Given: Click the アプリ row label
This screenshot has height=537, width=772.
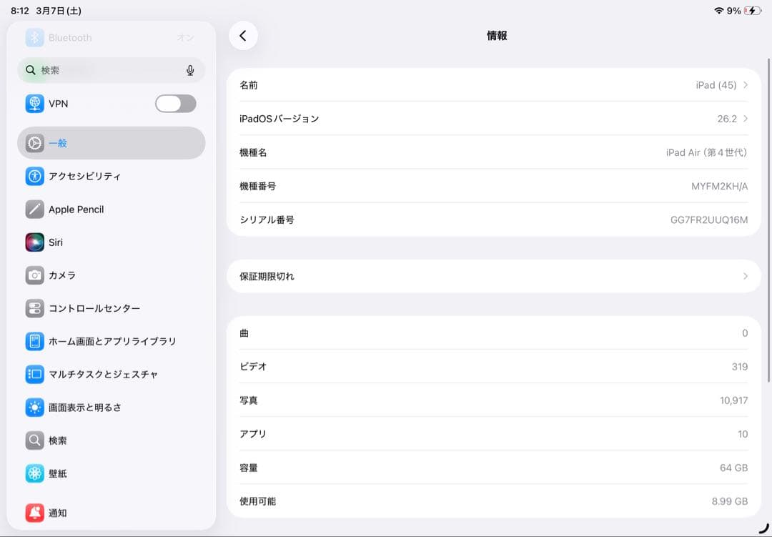Looking at the screenshot, I should tap(253, 434).
